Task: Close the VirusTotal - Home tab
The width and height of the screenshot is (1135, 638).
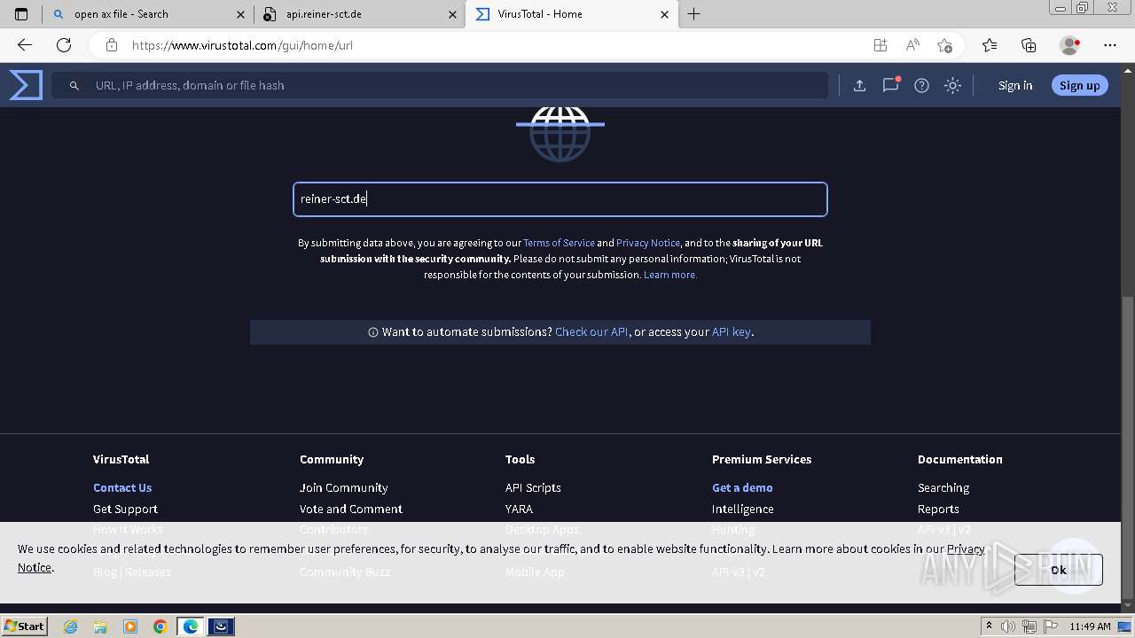Action: (x=664, y=14)
